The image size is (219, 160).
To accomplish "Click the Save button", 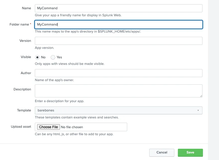I will pos(190,152).
